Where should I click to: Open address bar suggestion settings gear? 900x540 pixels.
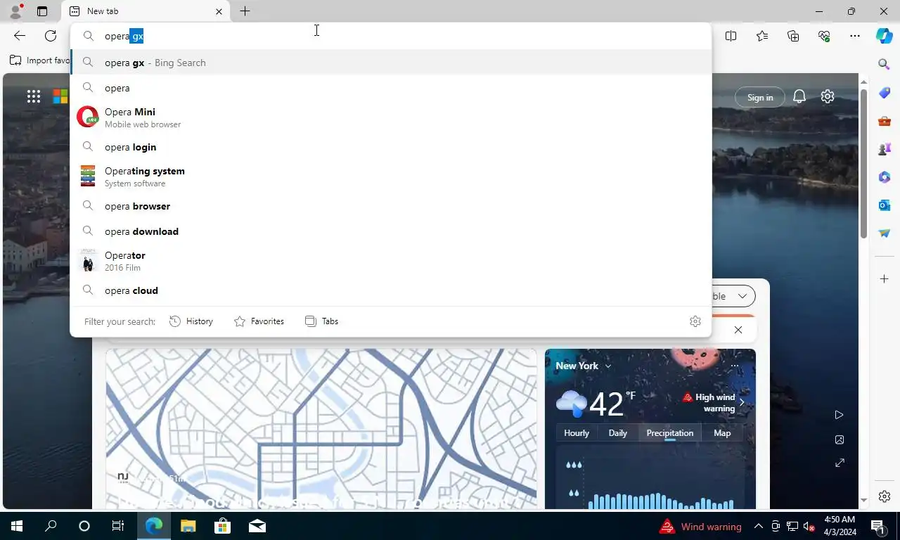click(x=695, y=321)
